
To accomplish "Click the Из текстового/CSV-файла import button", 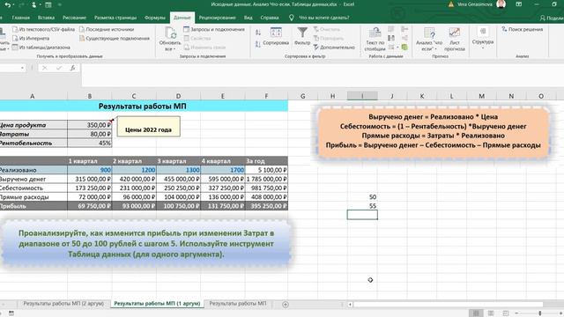I will pos(43,29).
